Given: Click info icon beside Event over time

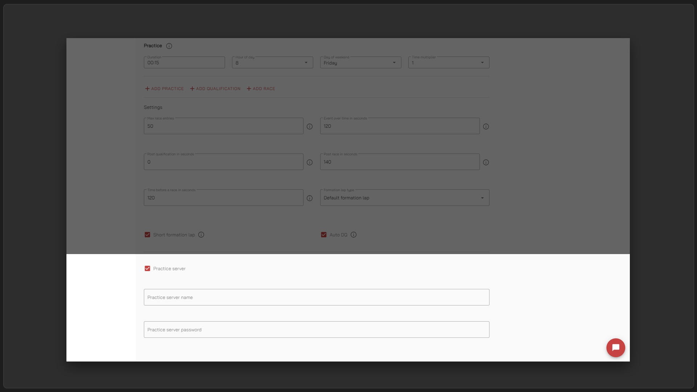Looking at the screenshot, I should tap(486, 127).
